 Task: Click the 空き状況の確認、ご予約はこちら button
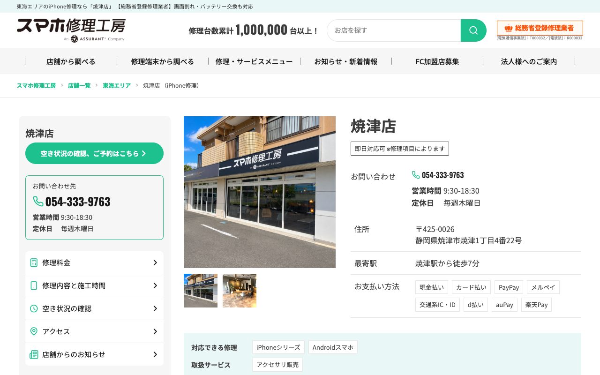94,153
